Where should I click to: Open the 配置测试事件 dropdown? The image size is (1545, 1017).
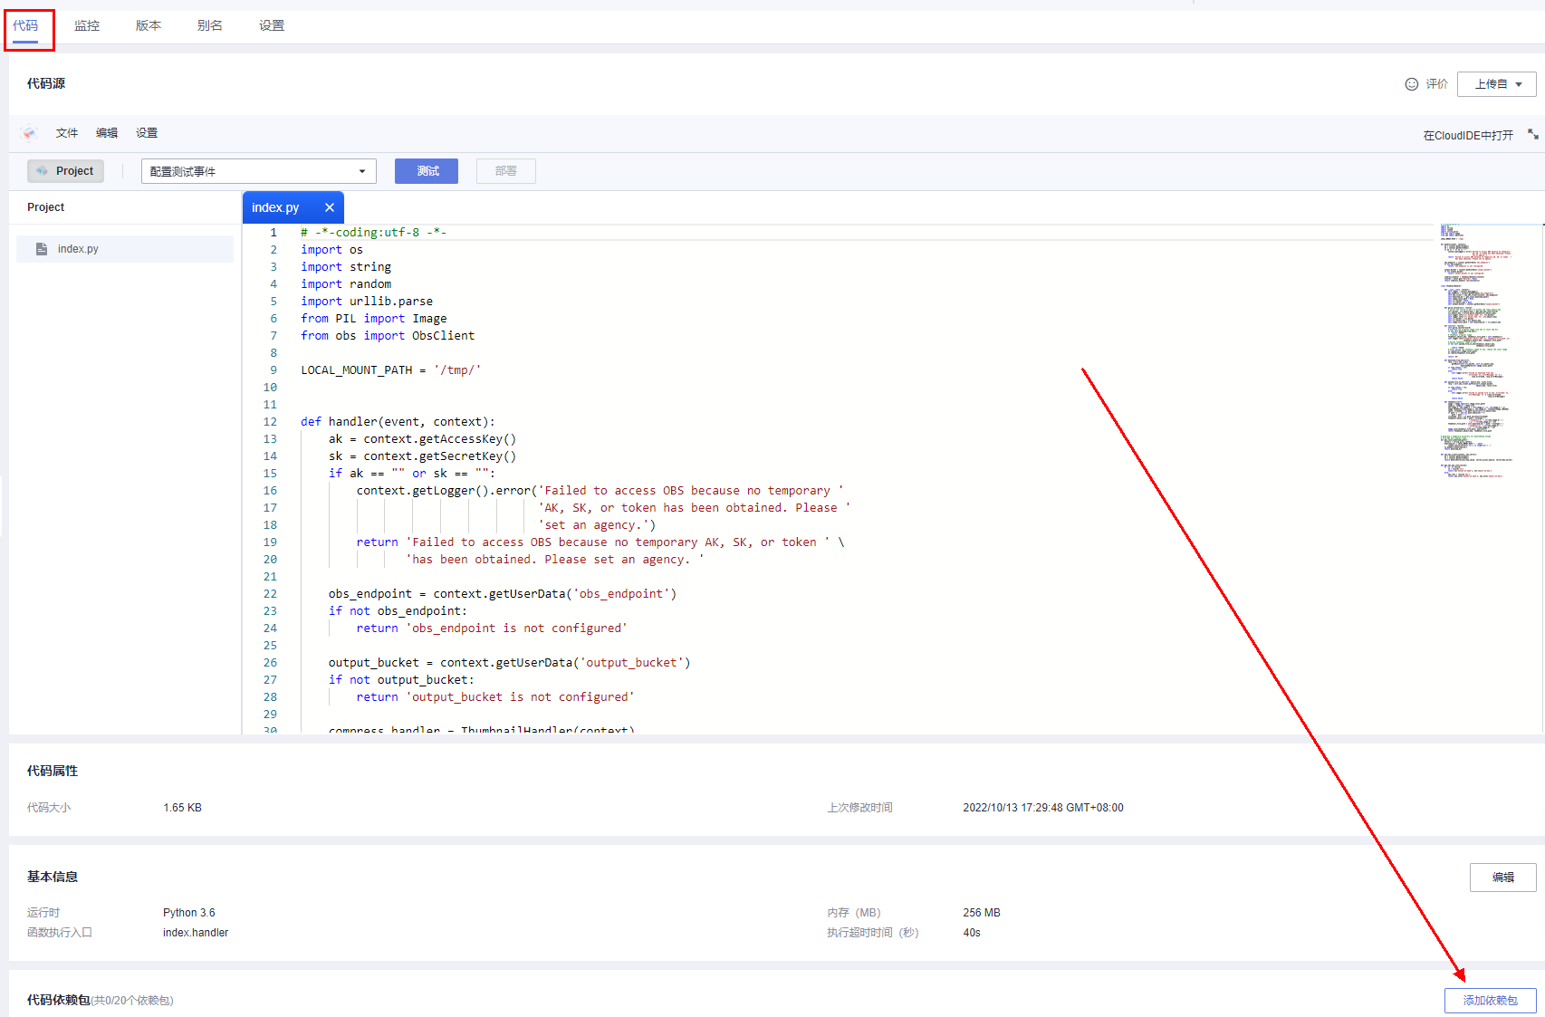(259, 171)
